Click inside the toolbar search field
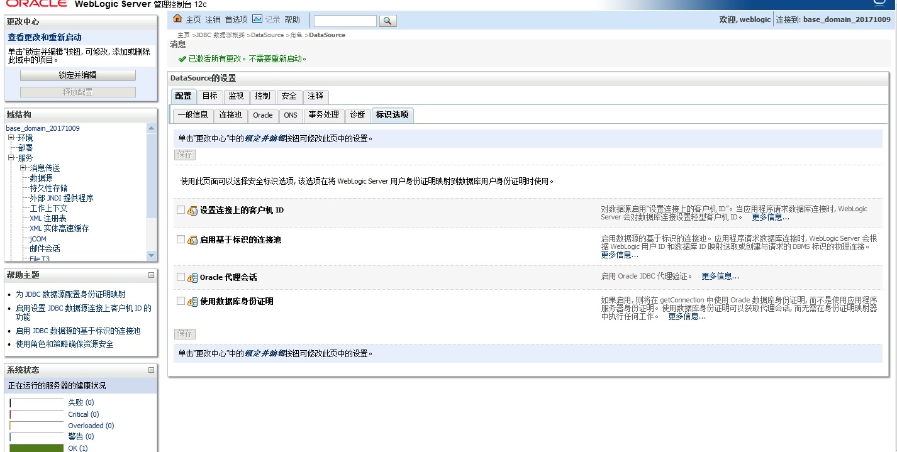The width and height of the screenshot is (897, 452). click(345, 21)
